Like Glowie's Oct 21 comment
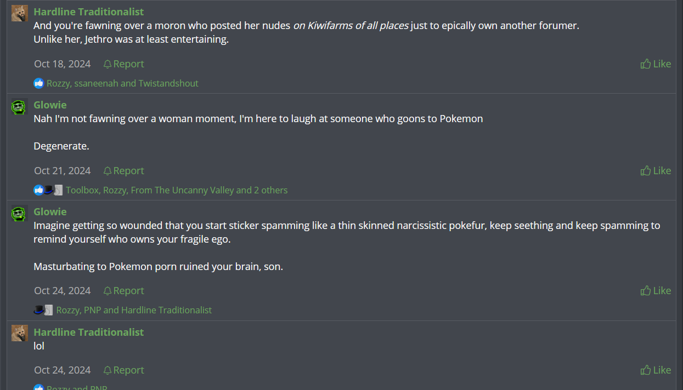The image size is (683, 390). pos(656,171)
